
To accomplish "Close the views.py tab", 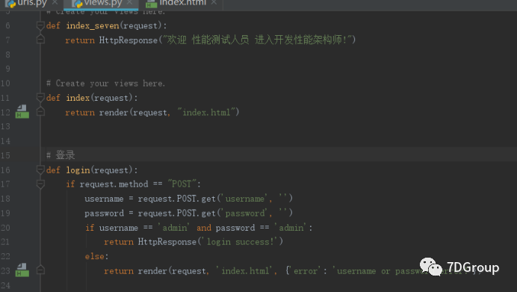I will click(129, 3).
